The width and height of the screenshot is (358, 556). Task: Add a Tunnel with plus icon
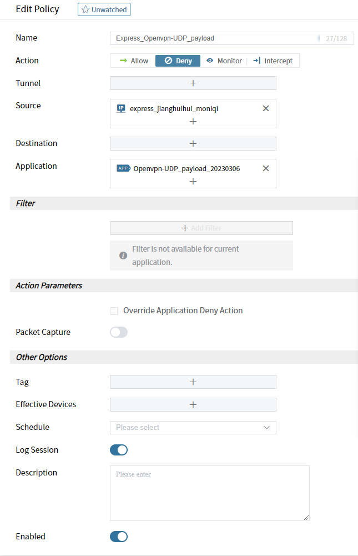click(x=193, y=83)
